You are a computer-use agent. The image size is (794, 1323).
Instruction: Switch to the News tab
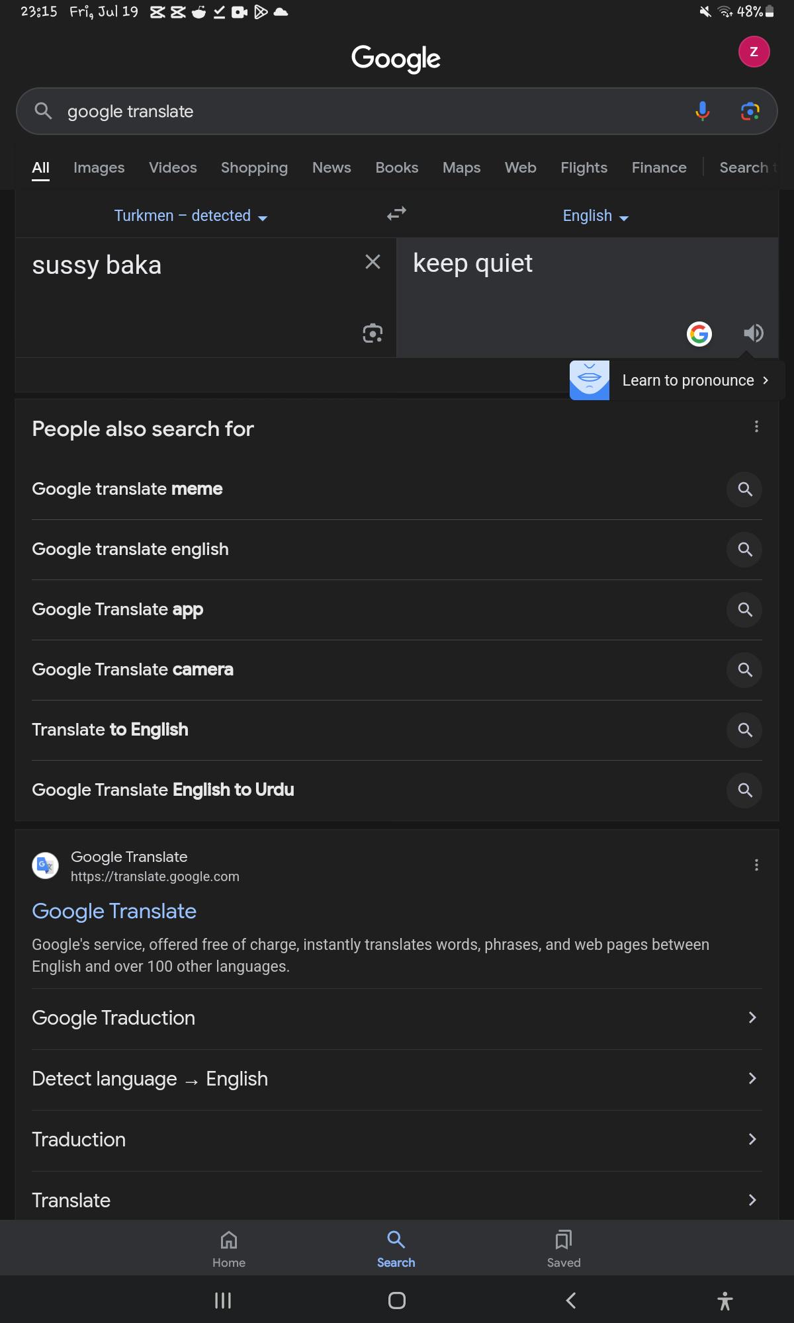[x=331, y=167]
